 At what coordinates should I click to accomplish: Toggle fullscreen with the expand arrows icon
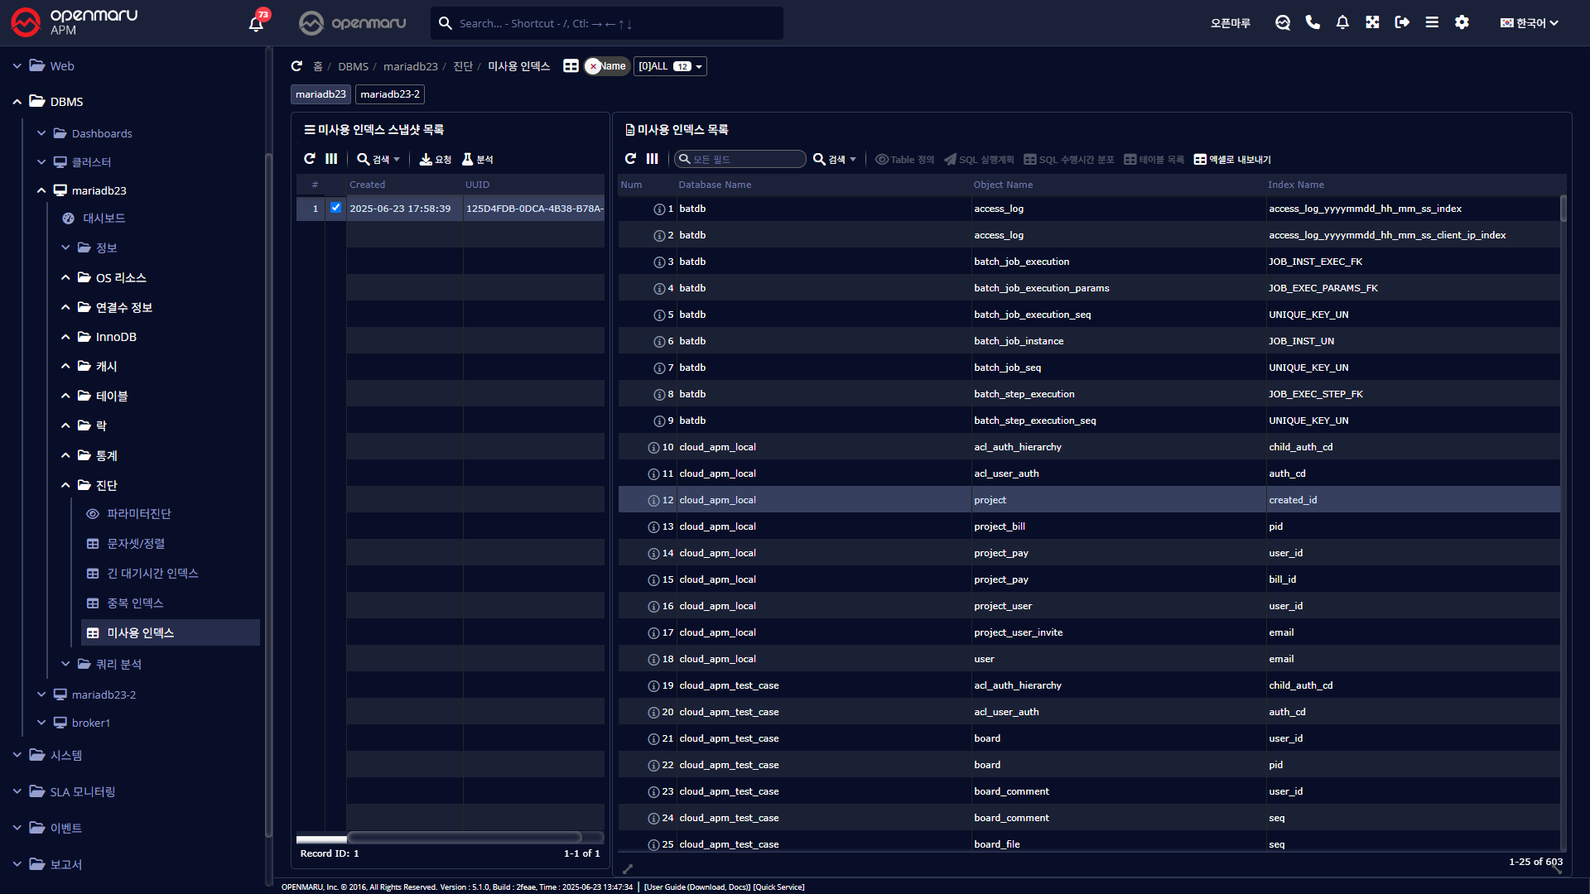pyautogui.click(x=1372, y=22)
